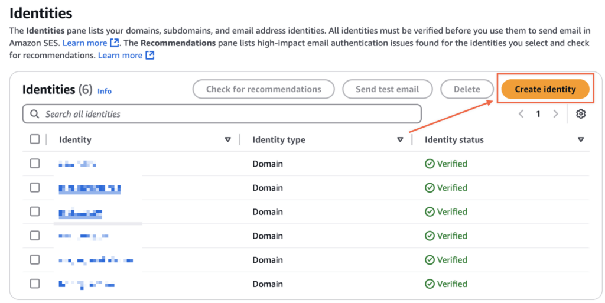
Task: Click the last row's Verified check icon
Action: click(430, 284)
